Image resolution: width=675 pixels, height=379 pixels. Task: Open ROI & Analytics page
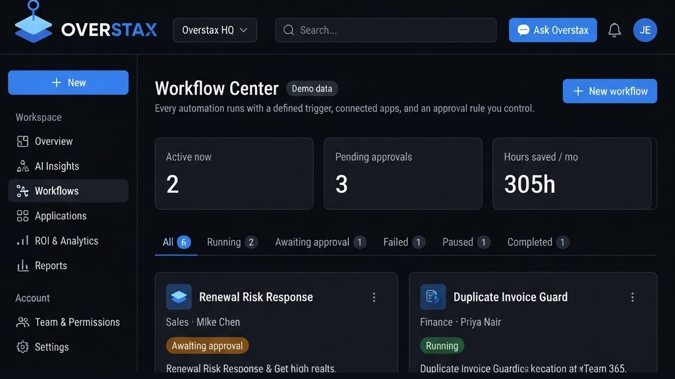(x=69, y=241)
